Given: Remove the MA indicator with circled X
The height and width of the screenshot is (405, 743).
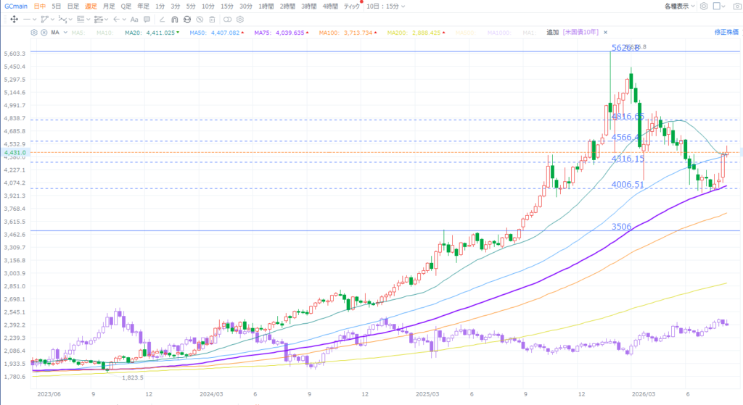Looking at the screenshot, I should [x=44, y=33].
